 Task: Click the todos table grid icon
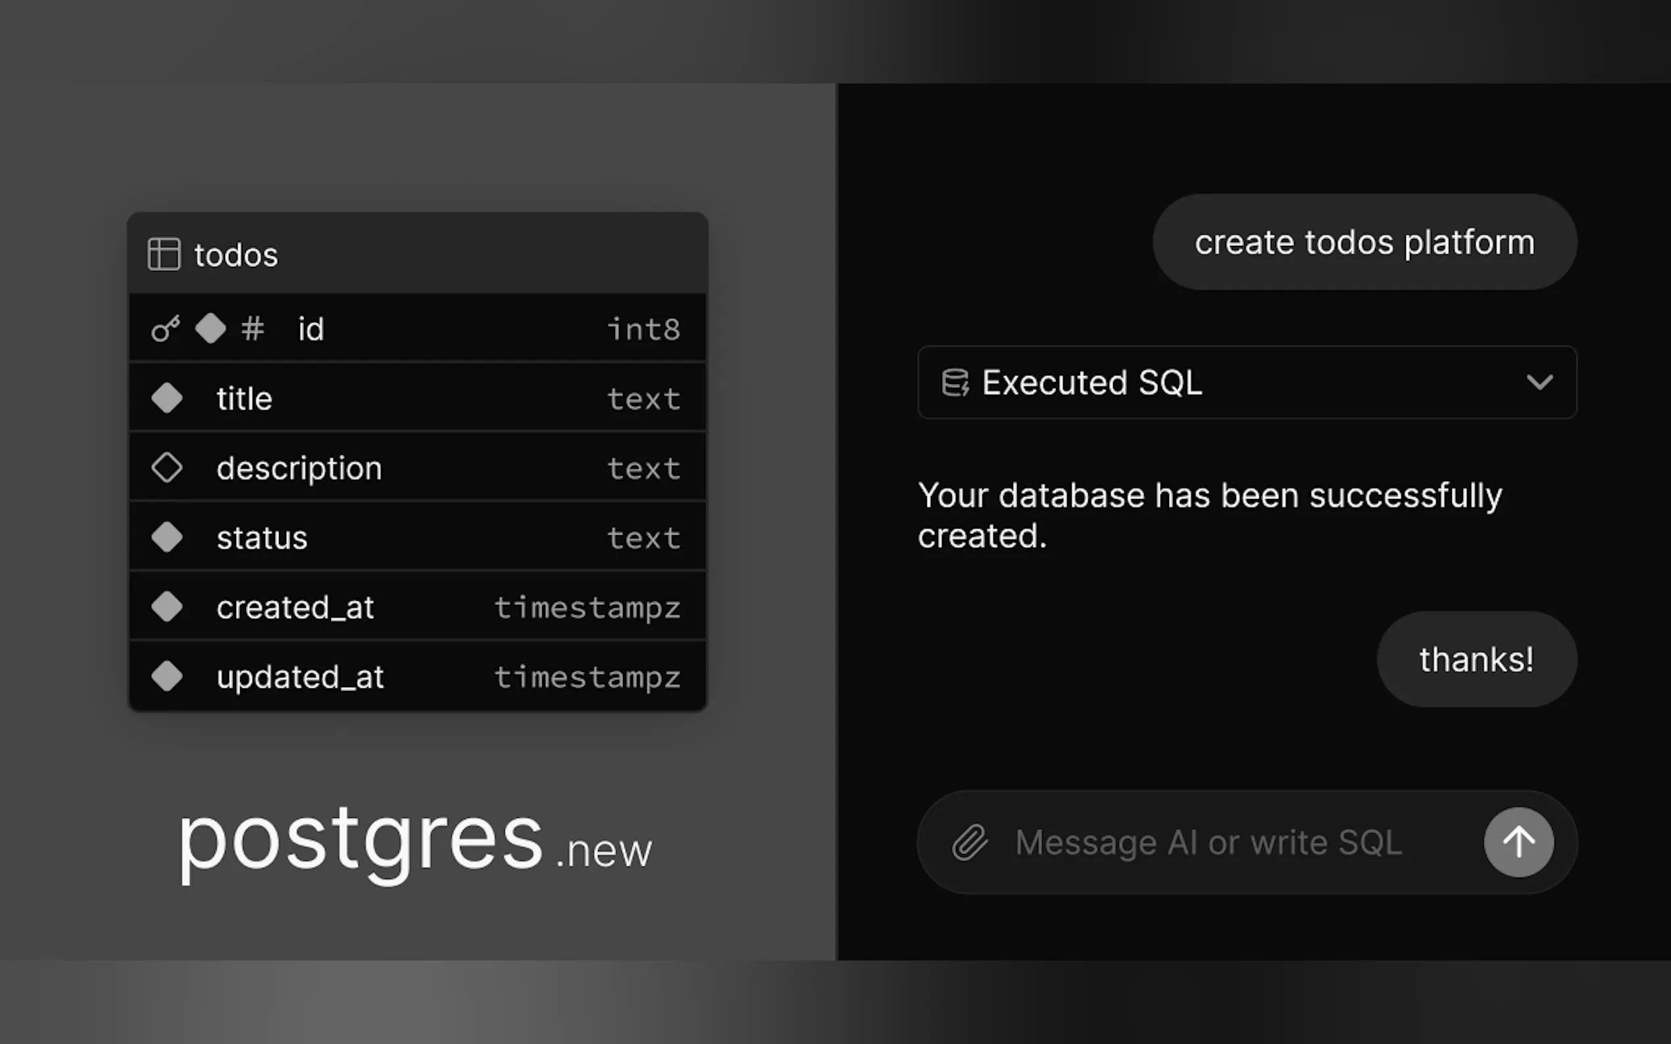click(164, 255)
